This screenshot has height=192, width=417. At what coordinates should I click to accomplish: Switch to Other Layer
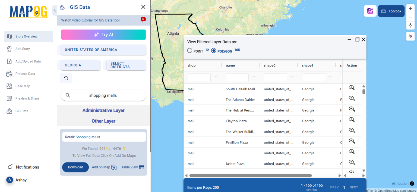tap(103, 121)
